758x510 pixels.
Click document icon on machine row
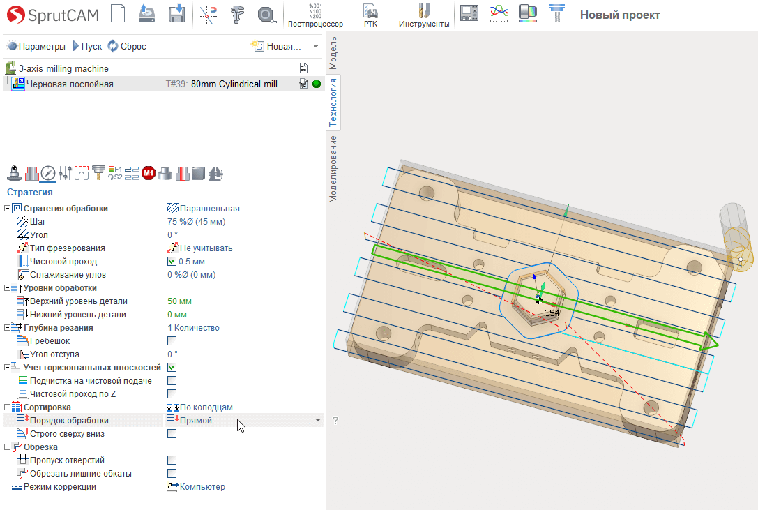click(x=303, y=68)
